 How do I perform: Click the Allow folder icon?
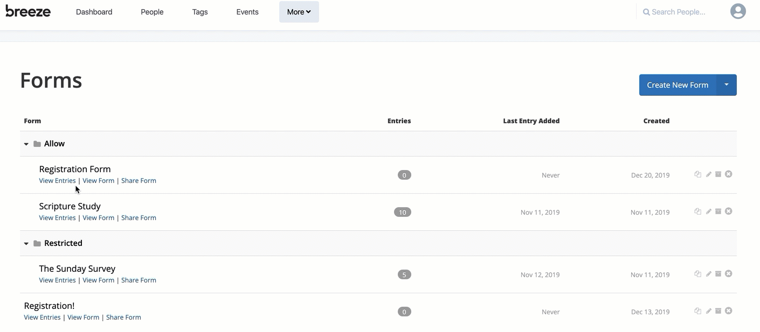[x=37, y=144]
